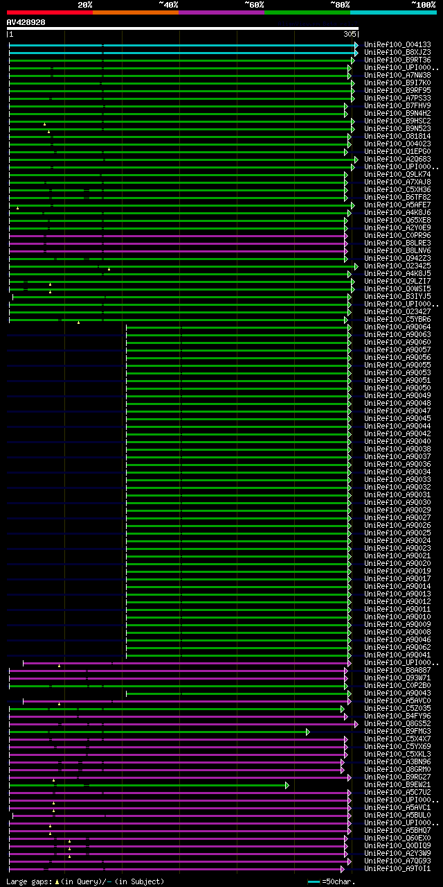The width and height of the screenshot is (443, 887).
Task: Click the green ~80% identity legend segment
Action: pos(307,12)
